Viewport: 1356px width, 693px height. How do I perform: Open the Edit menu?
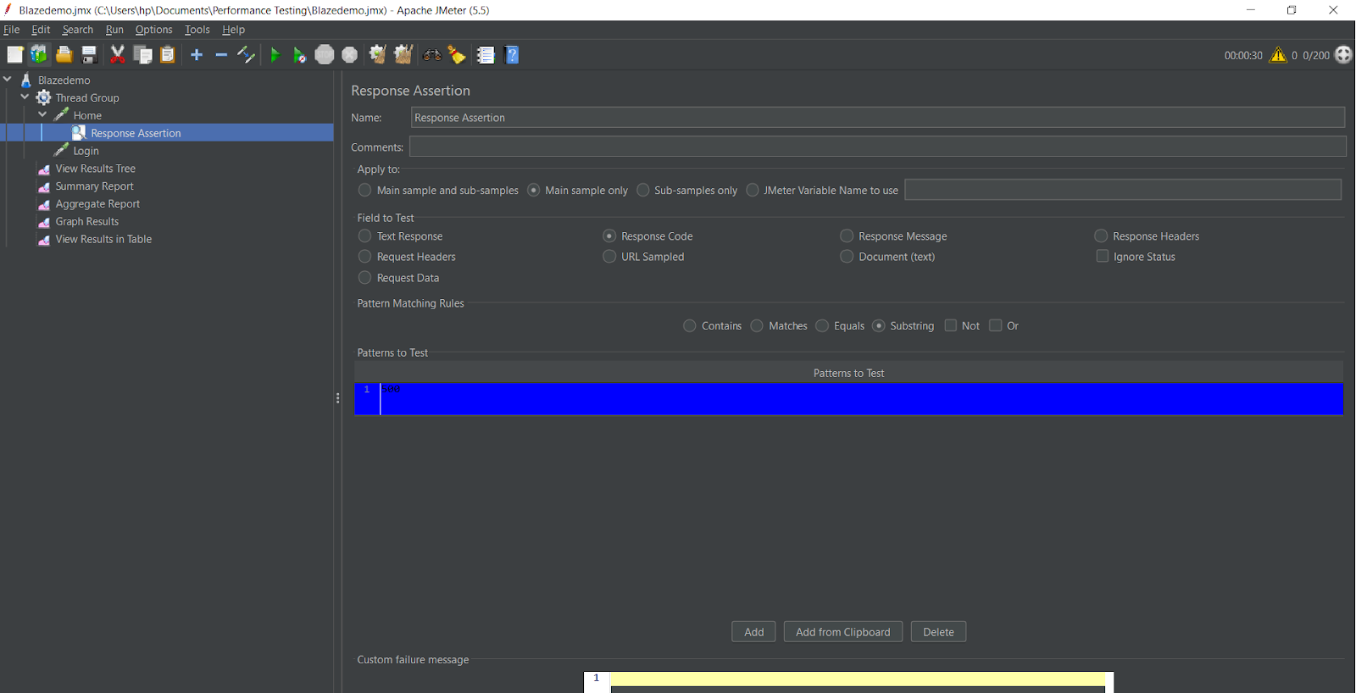tap(41, 30)
